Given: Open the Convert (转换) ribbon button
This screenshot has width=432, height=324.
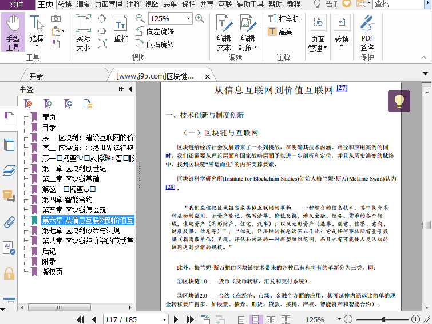Looking at the screenshot, I should pos(342,30).
